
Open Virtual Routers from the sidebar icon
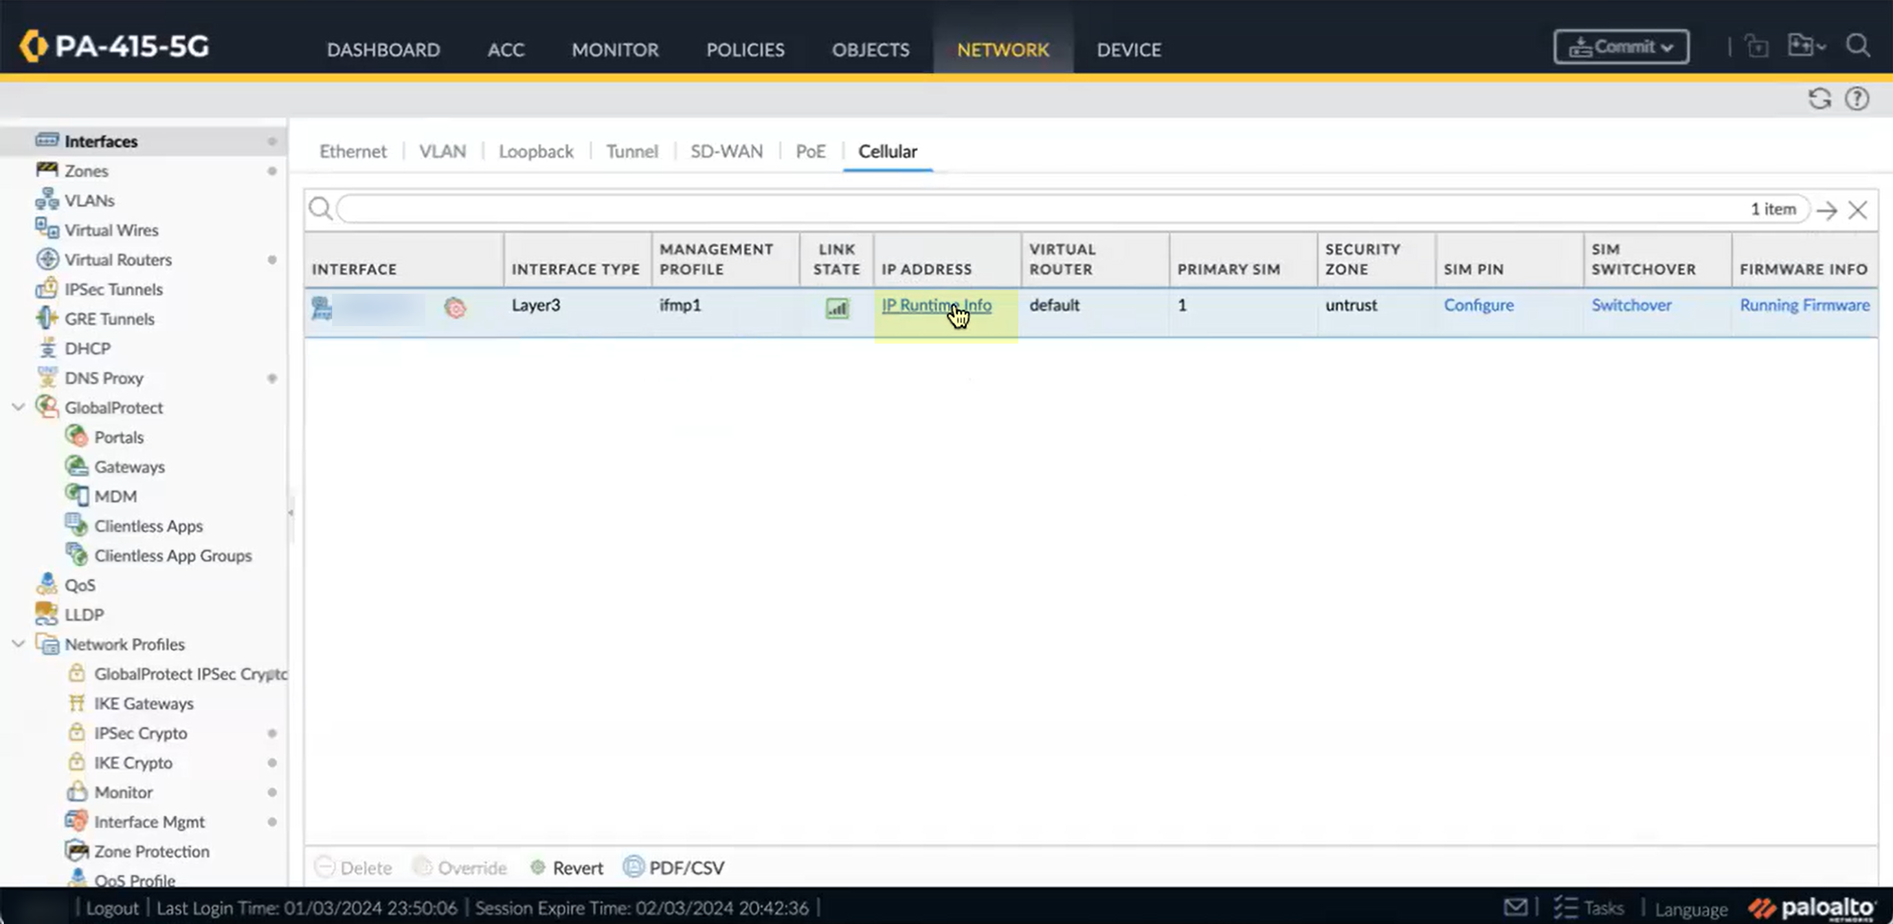47,259
